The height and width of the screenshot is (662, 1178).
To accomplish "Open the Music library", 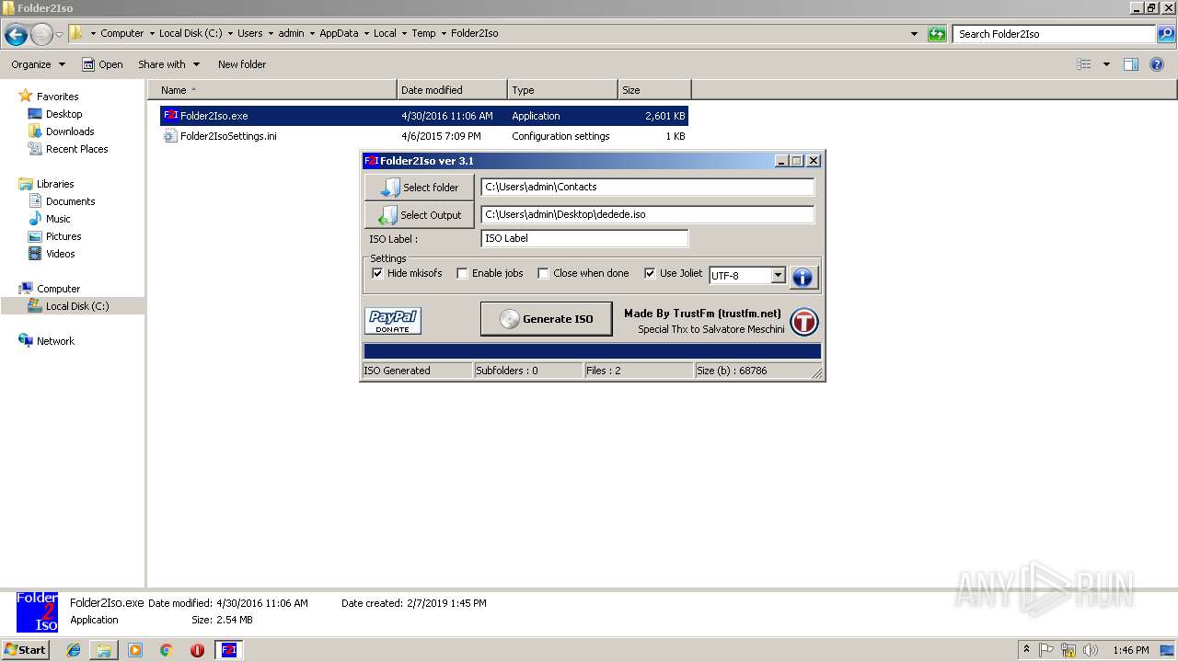I will pyautogui.click(x=58, y=219).
